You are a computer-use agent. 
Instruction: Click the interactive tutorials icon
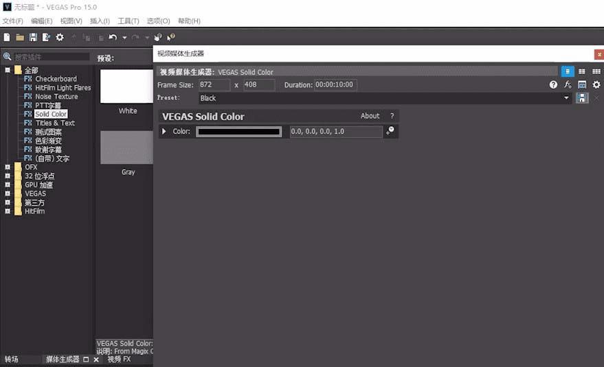pos(158,37)
